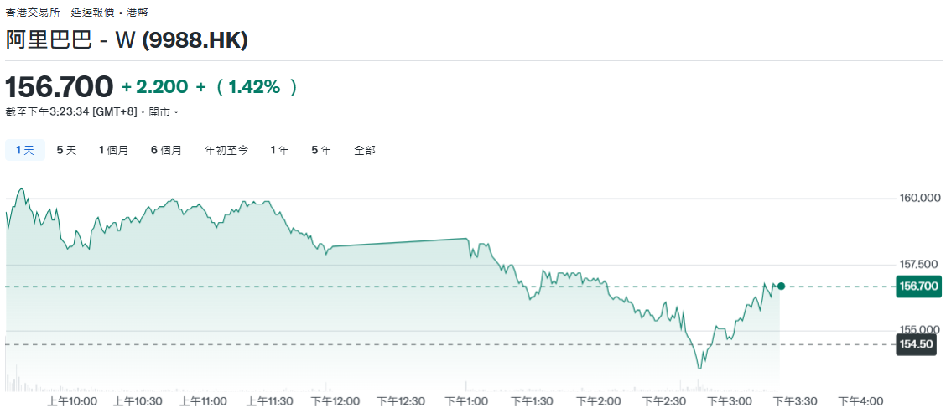The image size is (946, 413).
Task: Display the 全部 full history range
Action: tap(365, 150)
